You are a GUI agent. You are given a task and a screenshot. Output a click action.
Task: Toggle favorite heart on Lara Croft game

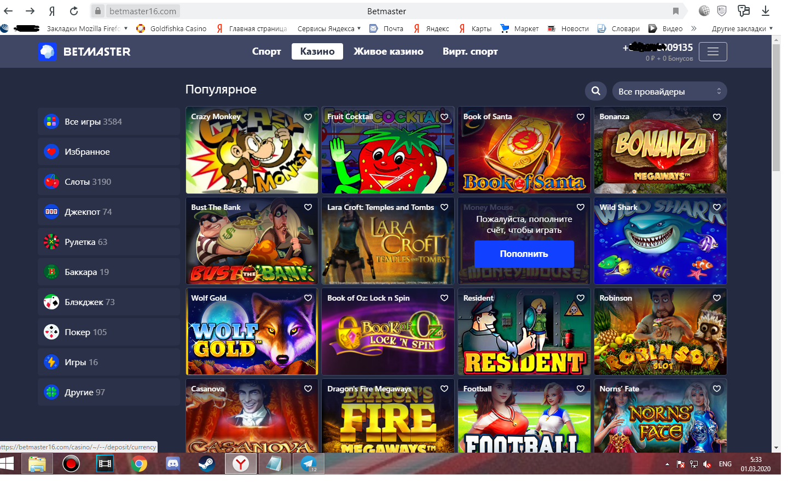pos(444,207)
